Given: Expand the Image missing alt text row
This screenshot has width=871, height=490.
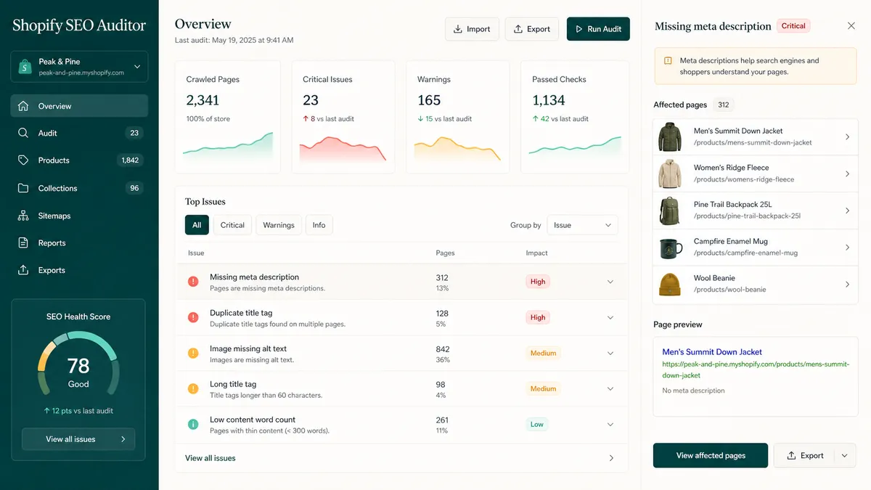Looking at the screenshot, I should tap(610, 353).
